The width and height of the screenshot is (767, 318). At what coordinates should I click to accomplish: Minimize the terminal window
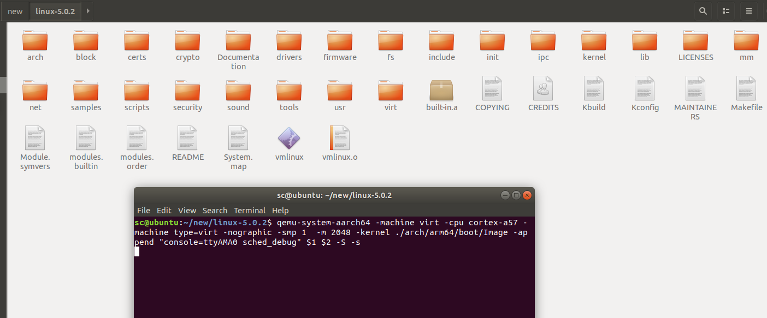pyautogui.click(x=505, y=195)
